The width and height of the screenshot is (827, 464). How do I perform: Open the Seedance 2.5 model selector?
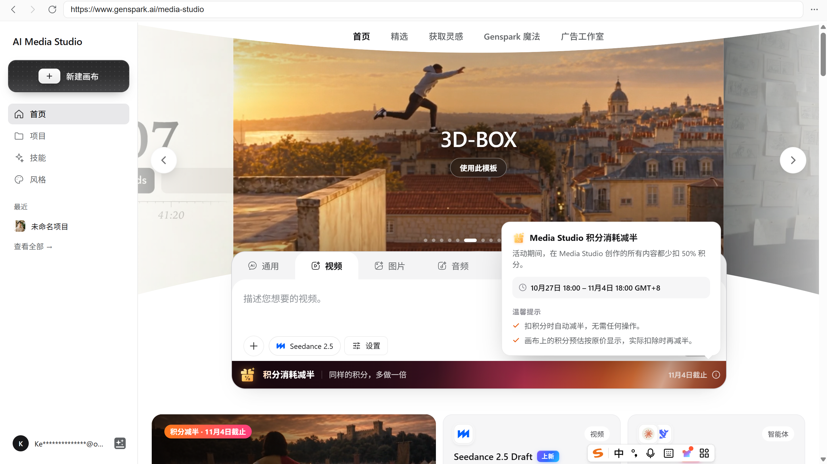pyautogui.click(x=304, y=346)
